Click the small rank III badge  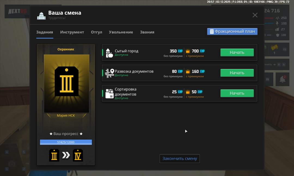pyautogui.click(x=54, y=155)
